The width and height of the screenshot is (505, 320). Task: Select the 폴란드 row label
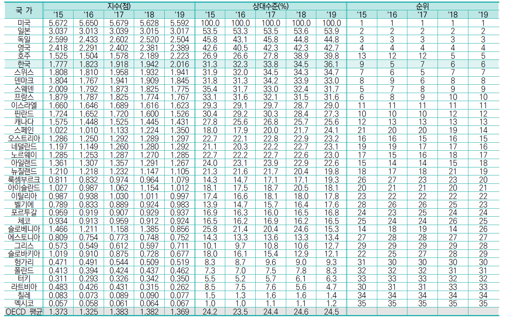(x=24, y=270)
